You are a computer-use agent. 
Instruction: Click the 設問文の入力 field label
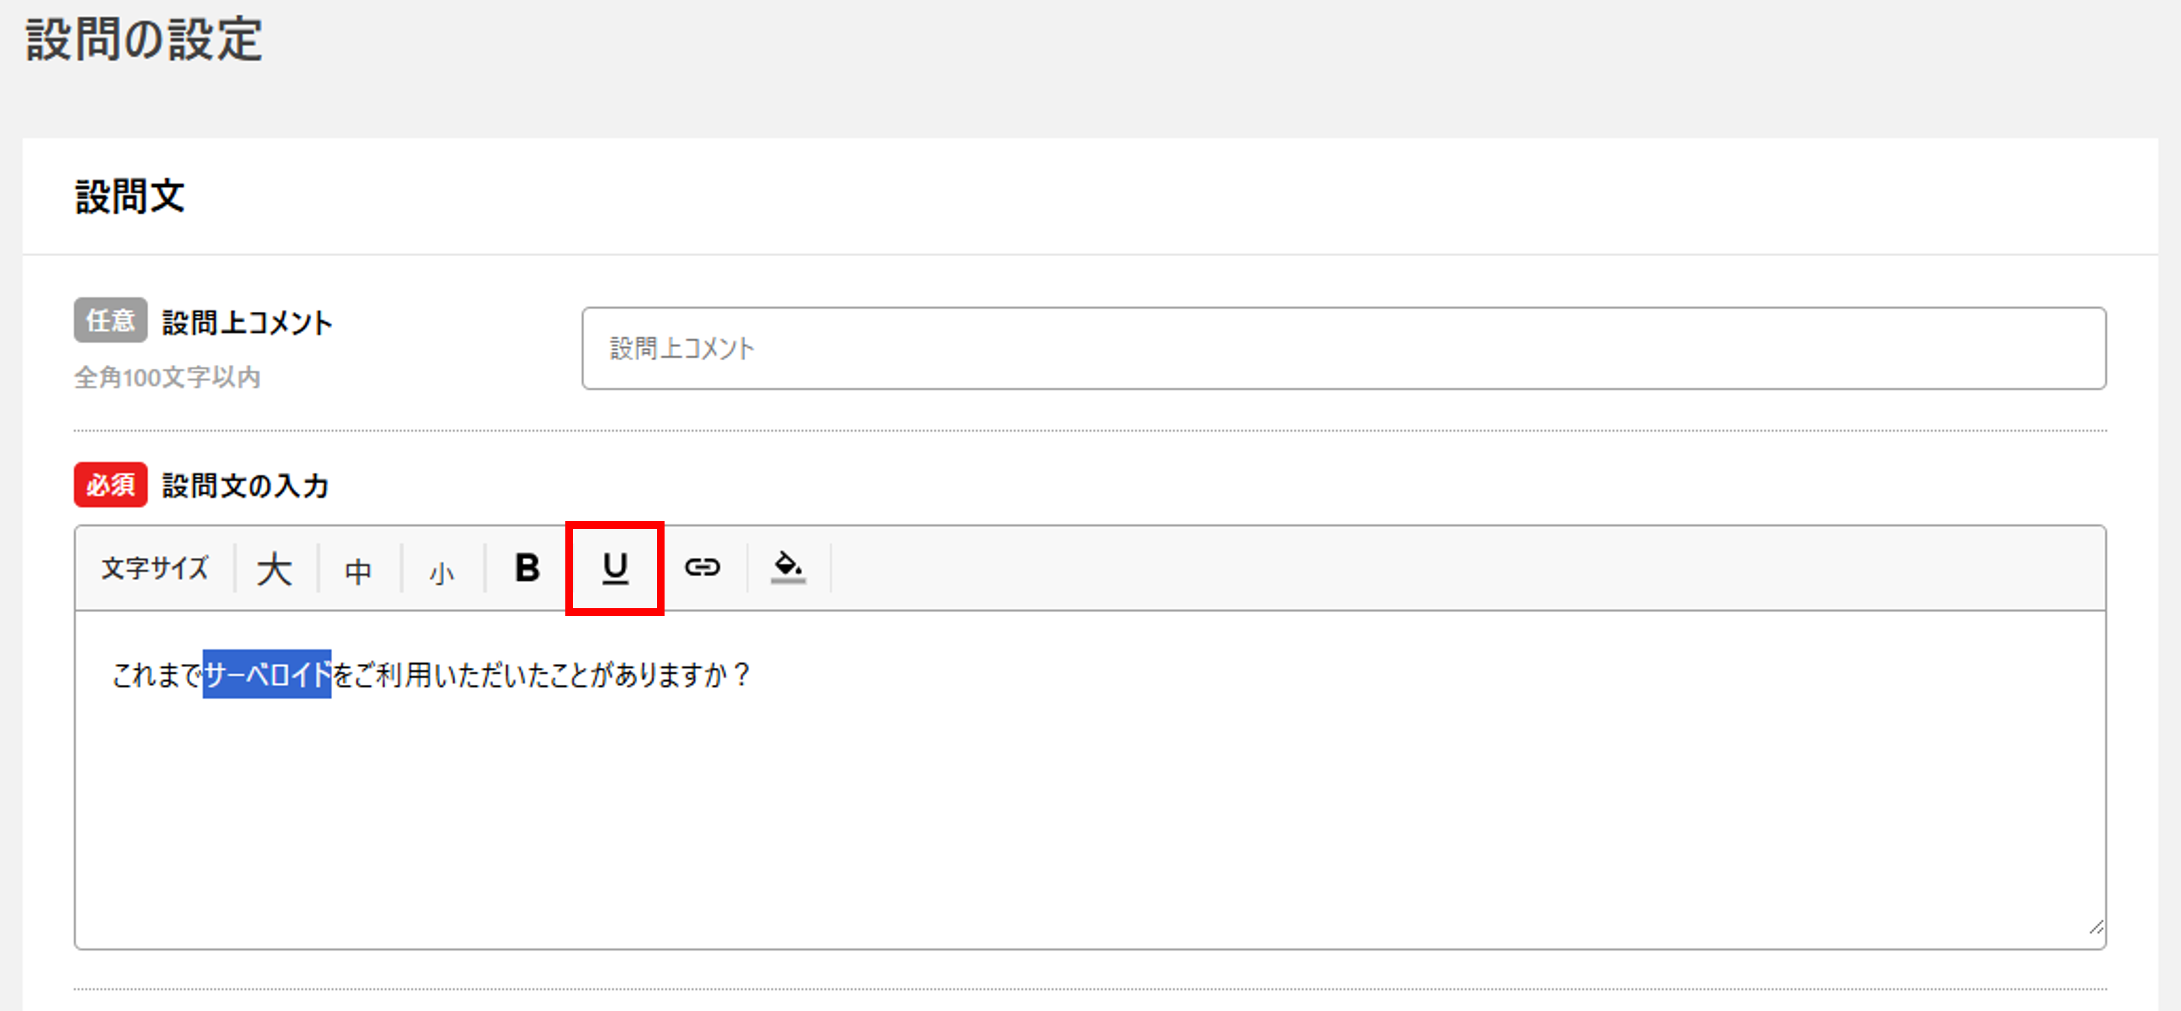pyautogui.click(x=246, y=486)
